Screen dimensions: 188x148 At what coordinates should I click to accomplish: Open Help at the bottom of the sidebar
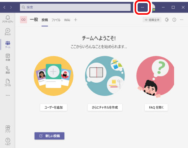click(8, 142)
